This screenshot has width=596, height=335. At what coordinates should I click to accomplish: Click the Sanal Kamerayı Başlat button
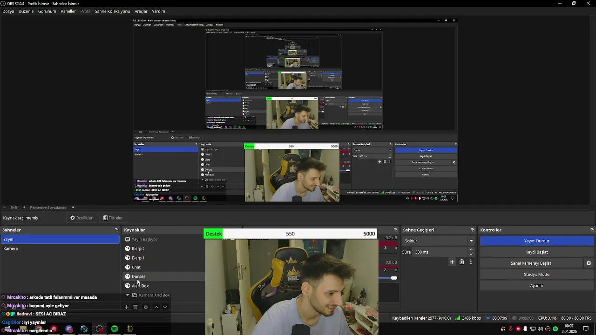coord(531,263)
